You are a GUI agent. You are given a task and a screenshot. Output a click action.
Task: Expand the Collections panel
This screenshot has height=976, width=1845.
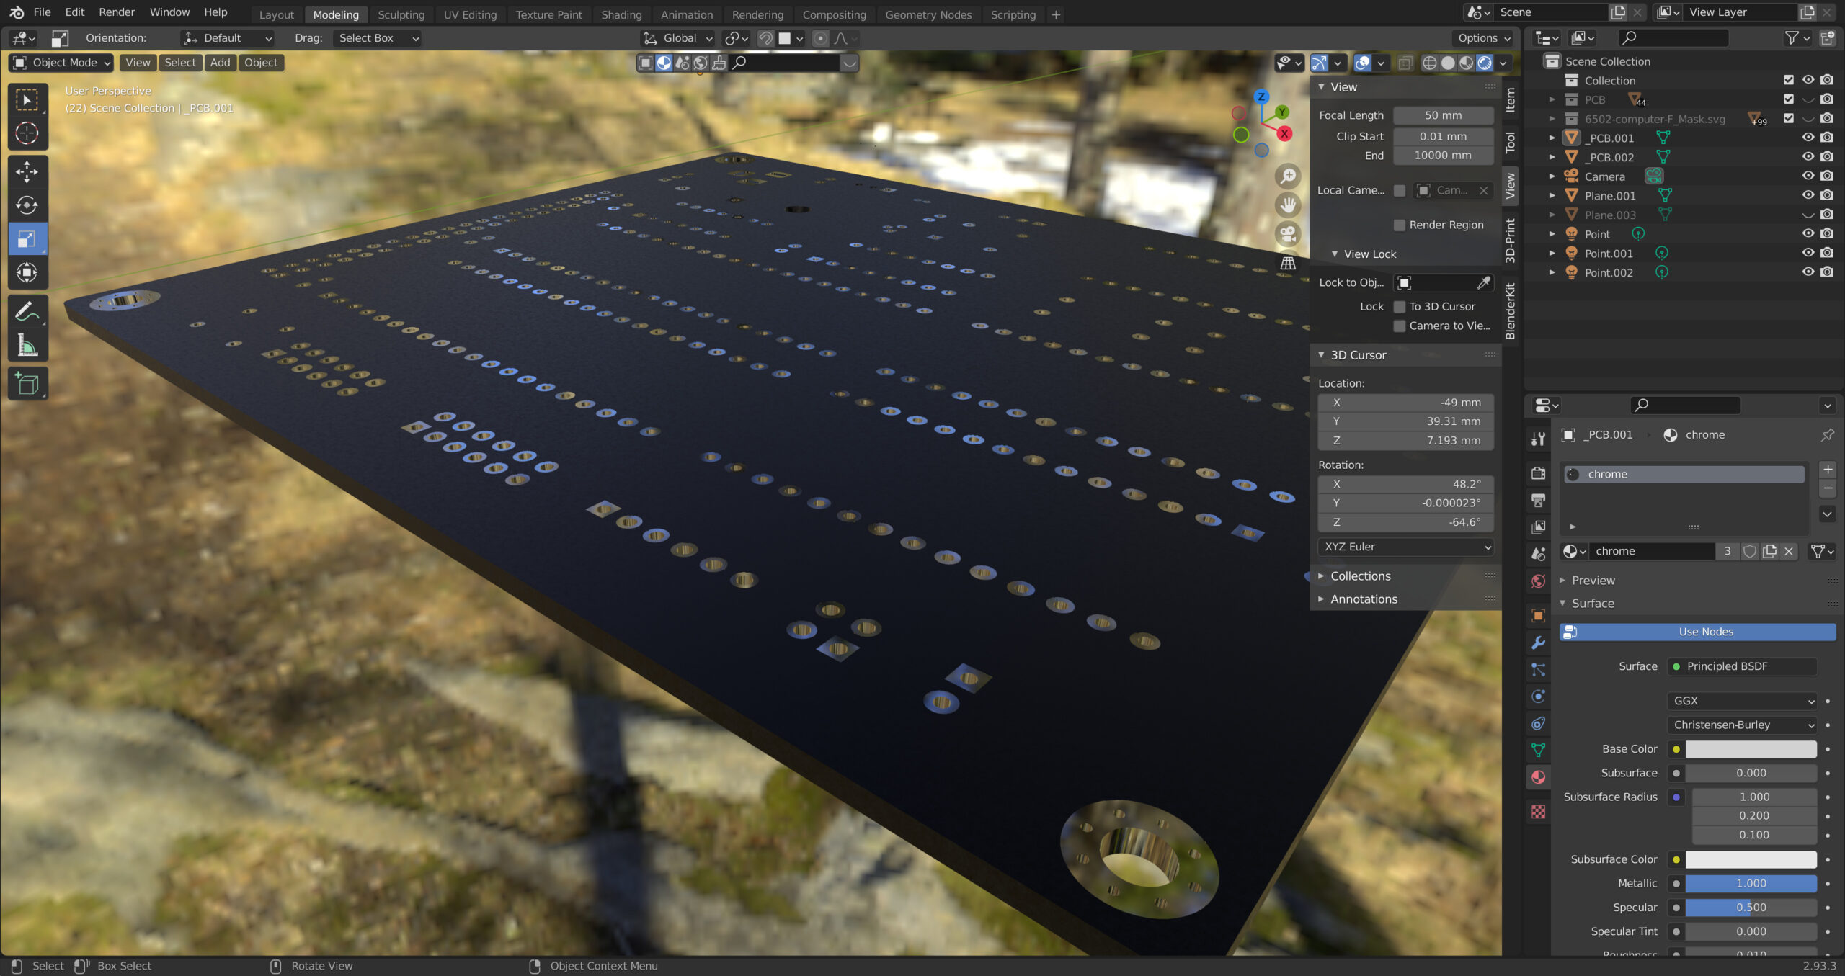point(1360,576)
